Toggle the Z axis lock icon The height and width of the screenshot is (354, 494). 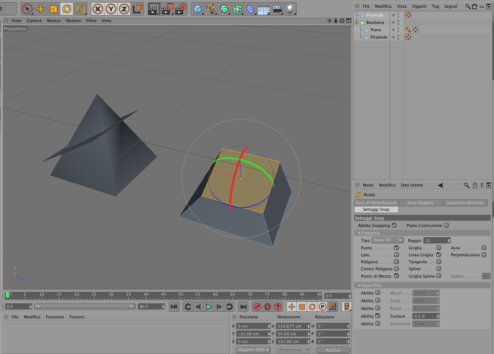click(124, 9)
